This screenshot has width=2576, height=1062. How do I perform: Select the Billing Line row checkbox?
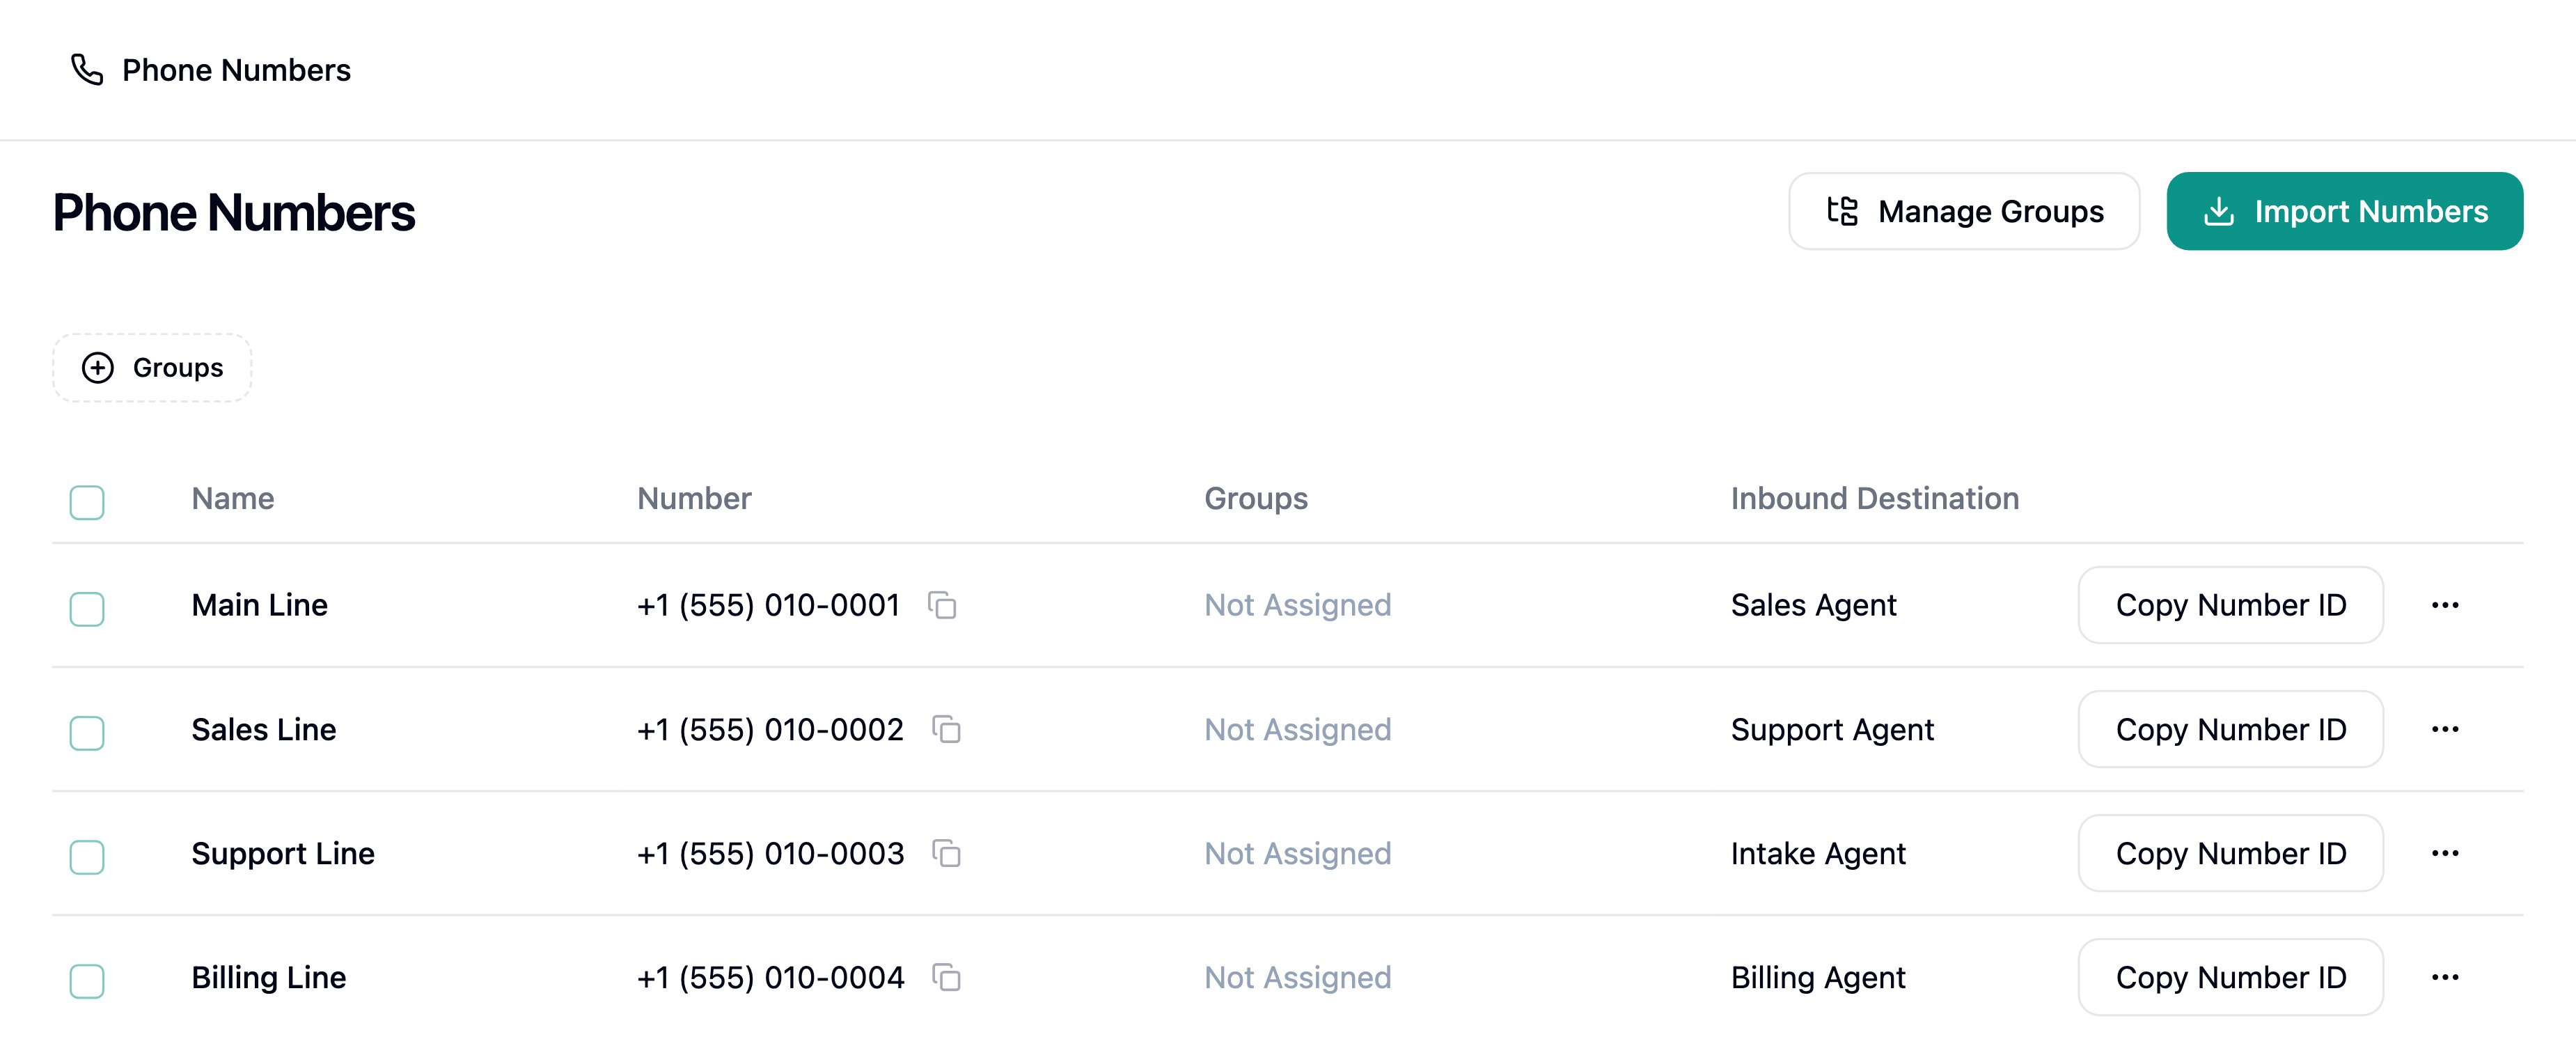click(x=87, y=980)
